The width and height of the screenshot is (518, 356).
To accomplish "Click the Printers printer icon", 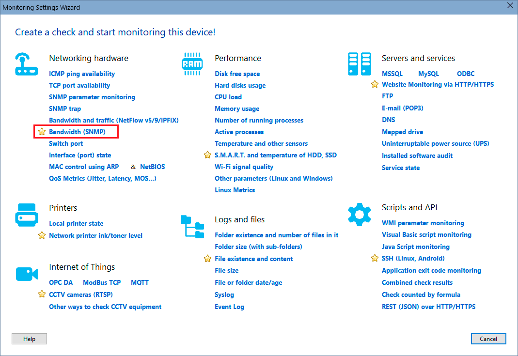I will [27, 215].
